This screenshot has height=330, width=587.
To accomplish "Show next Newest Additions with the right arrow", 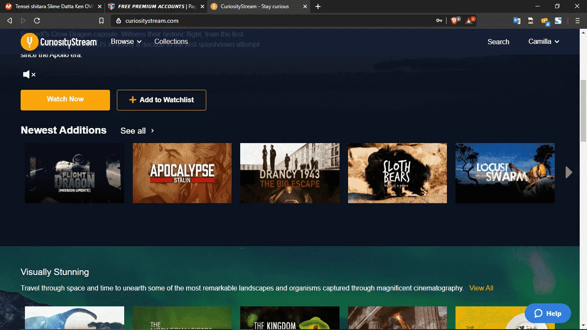I will tap(569, 172).
